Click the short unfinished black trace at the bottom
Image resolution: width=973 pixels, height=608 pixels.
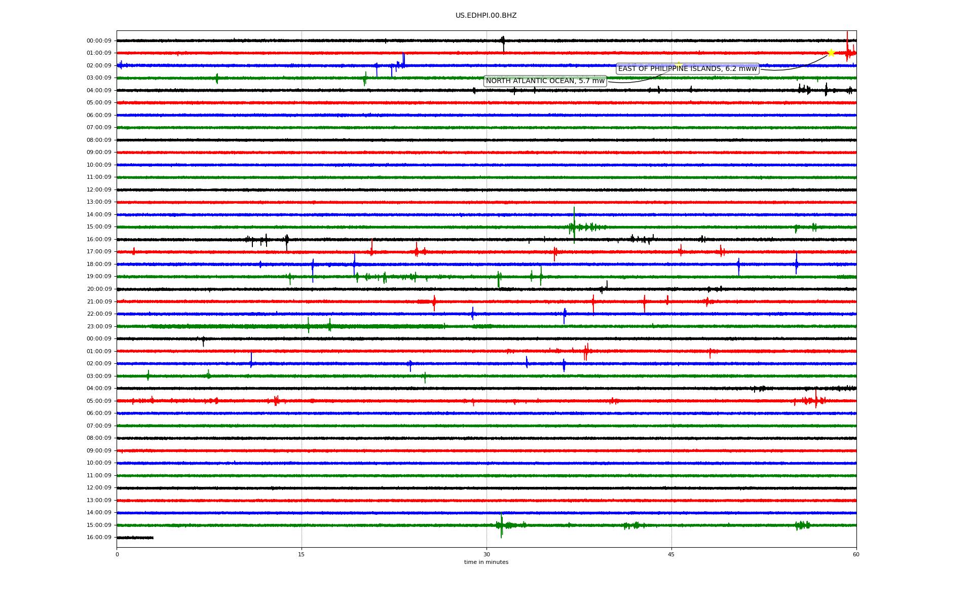[135, 538]
